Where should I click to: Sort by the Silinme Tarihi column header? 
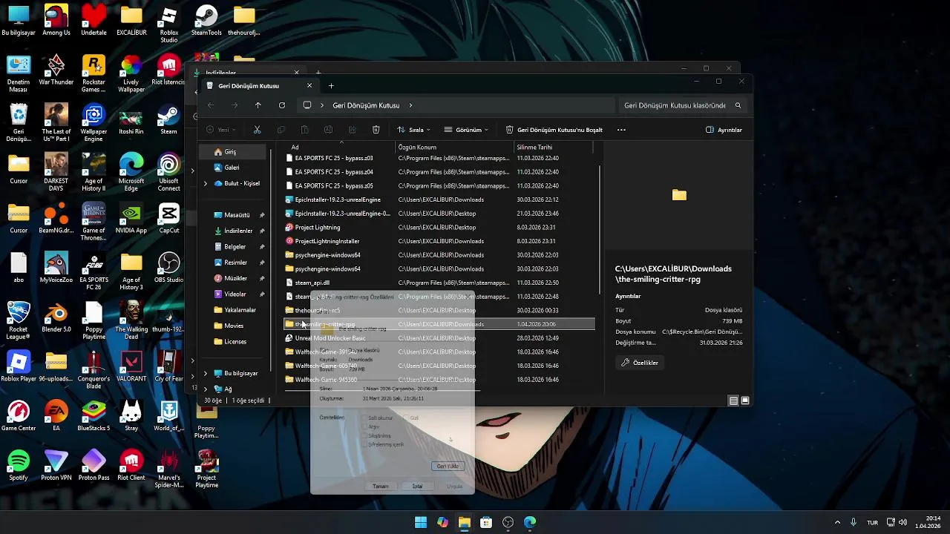554,147
